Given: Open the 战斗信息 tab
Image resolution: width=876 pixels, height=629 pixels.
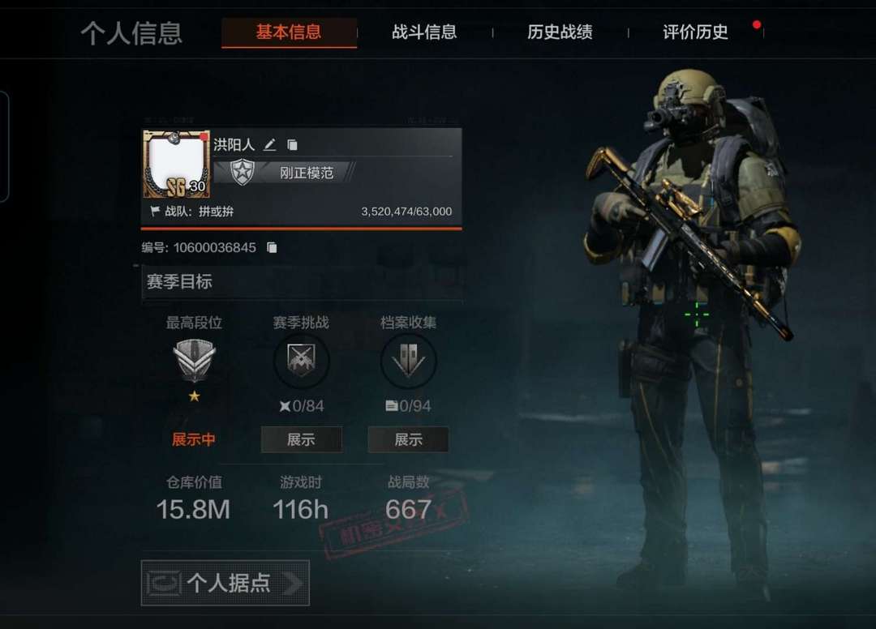Looking at the screenshot, I should tap(424, 32).
